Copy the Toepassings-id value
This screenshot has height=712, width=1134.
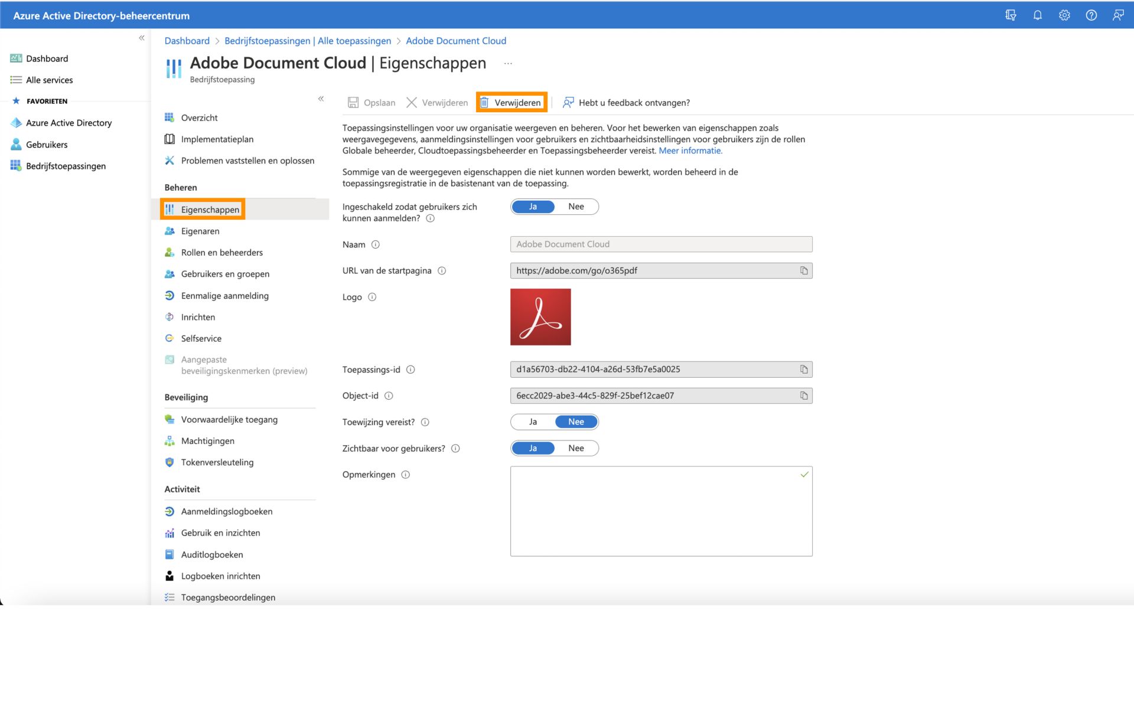(804, 370)
